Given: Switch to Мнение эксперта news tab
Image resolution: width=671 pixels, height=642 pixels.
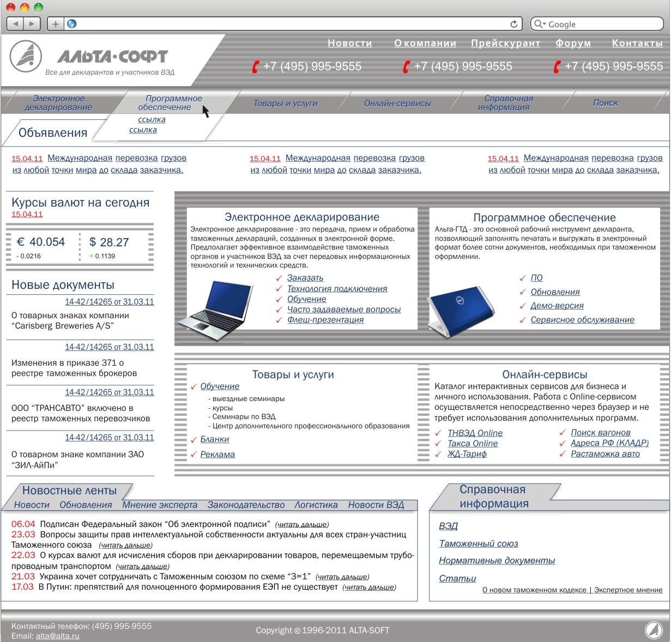Looking at the screenshot, I should click(x=160, y=505).
